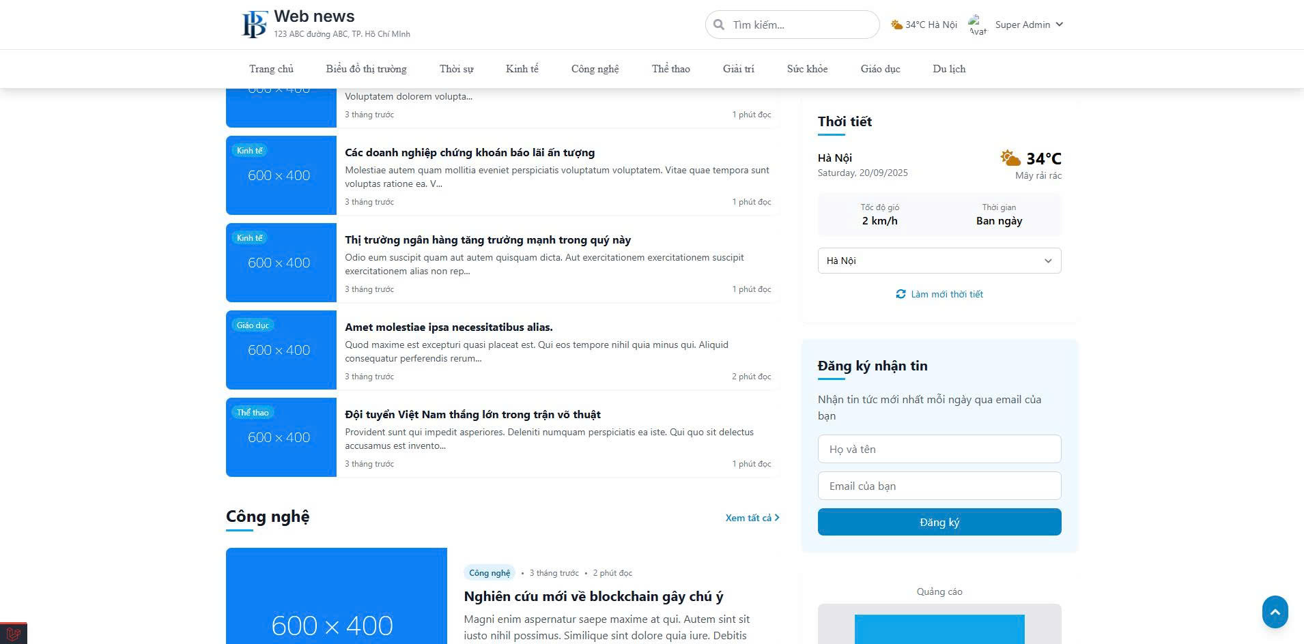Open the Super Admin account dropdown
The height and width of the screenshot is (644, 1304).
(x=1029, y=25)
